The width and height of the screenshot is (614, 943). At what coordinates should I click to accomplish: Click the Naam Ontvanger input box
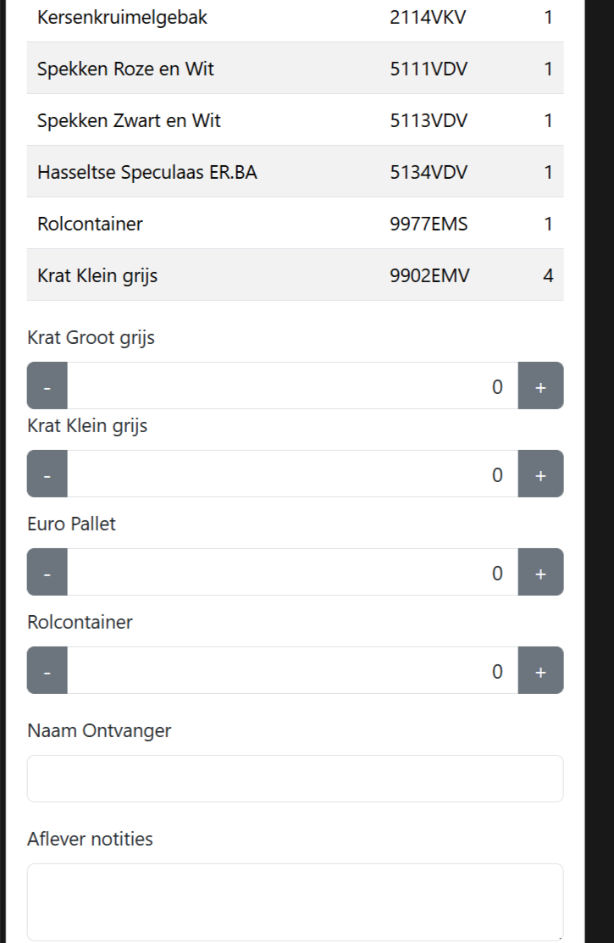(295, 778)
